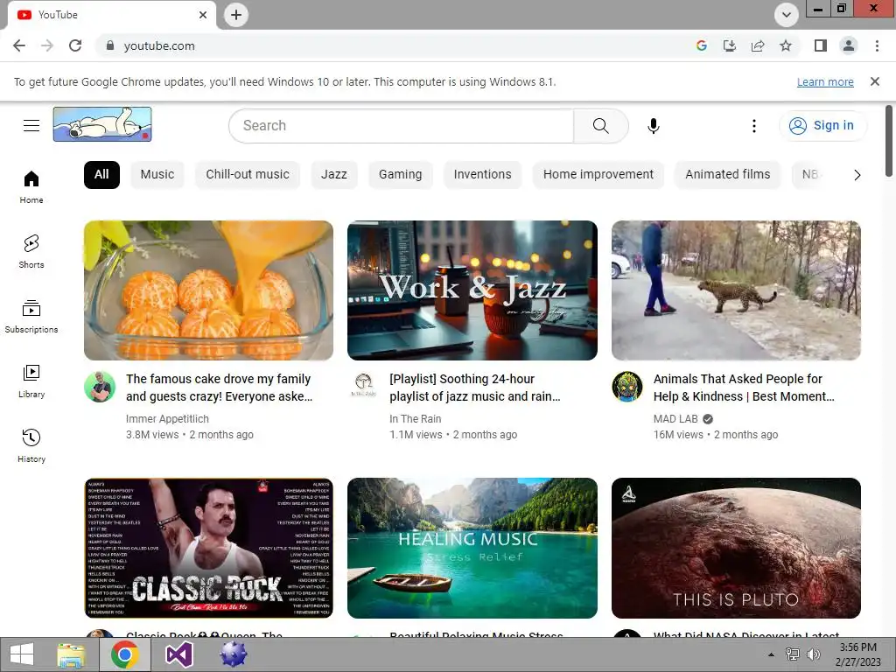
Task: Click Immer Appetitlich channel name
Action: (x=167, y=419)
